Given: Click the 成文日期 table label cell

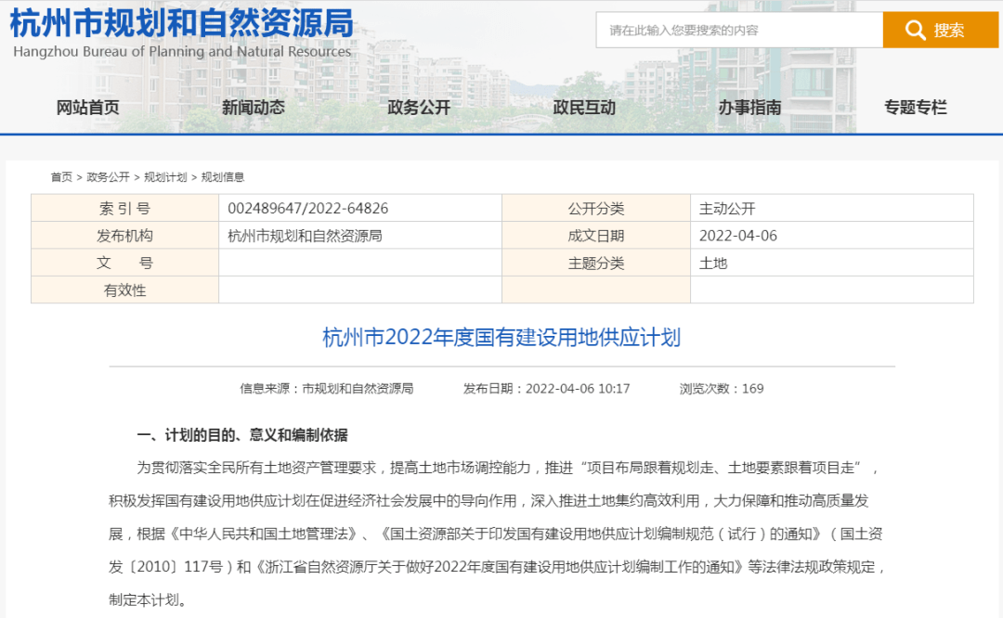Looking at the screenshot, I should pos(596,236).
